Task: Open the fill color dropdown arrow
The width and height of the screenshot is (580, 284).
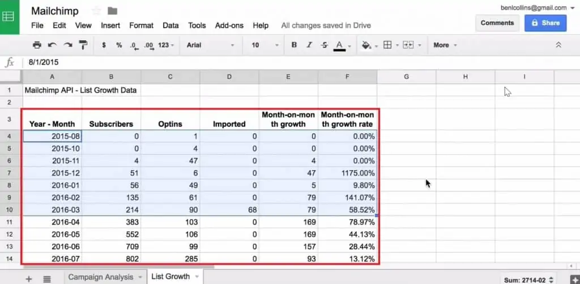Action: pyautogui.click(x=377, y=45)
